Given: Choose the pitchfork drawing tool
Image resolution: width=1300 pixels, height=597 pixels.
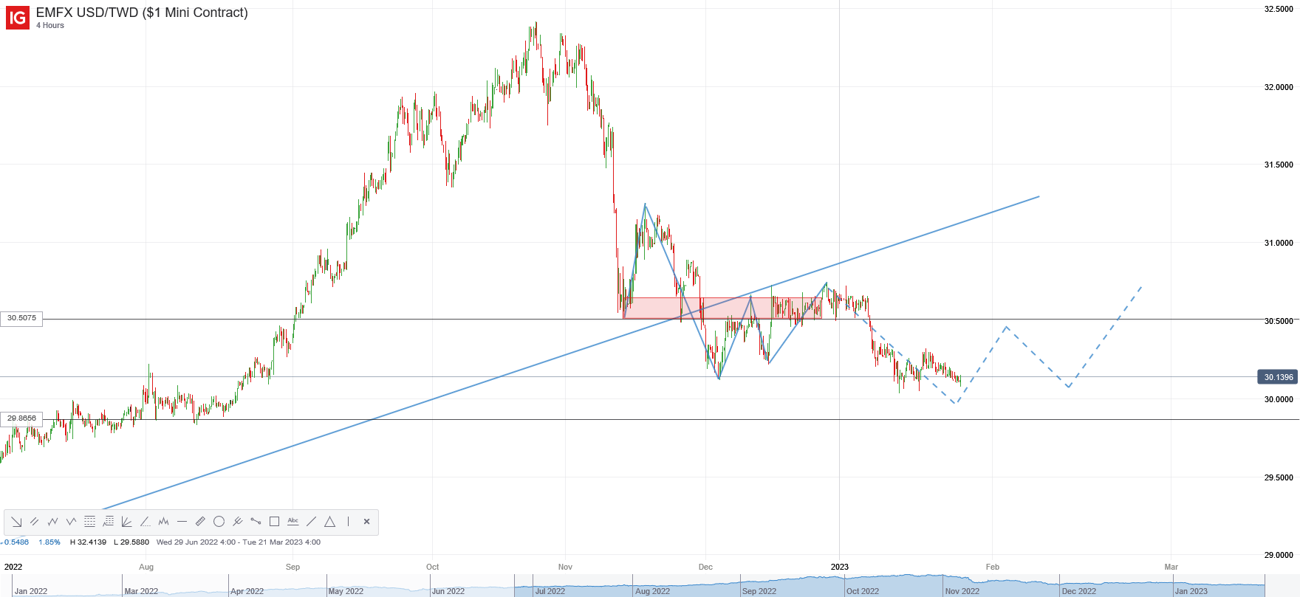Looking at the screenshot, I should (238, 522).
